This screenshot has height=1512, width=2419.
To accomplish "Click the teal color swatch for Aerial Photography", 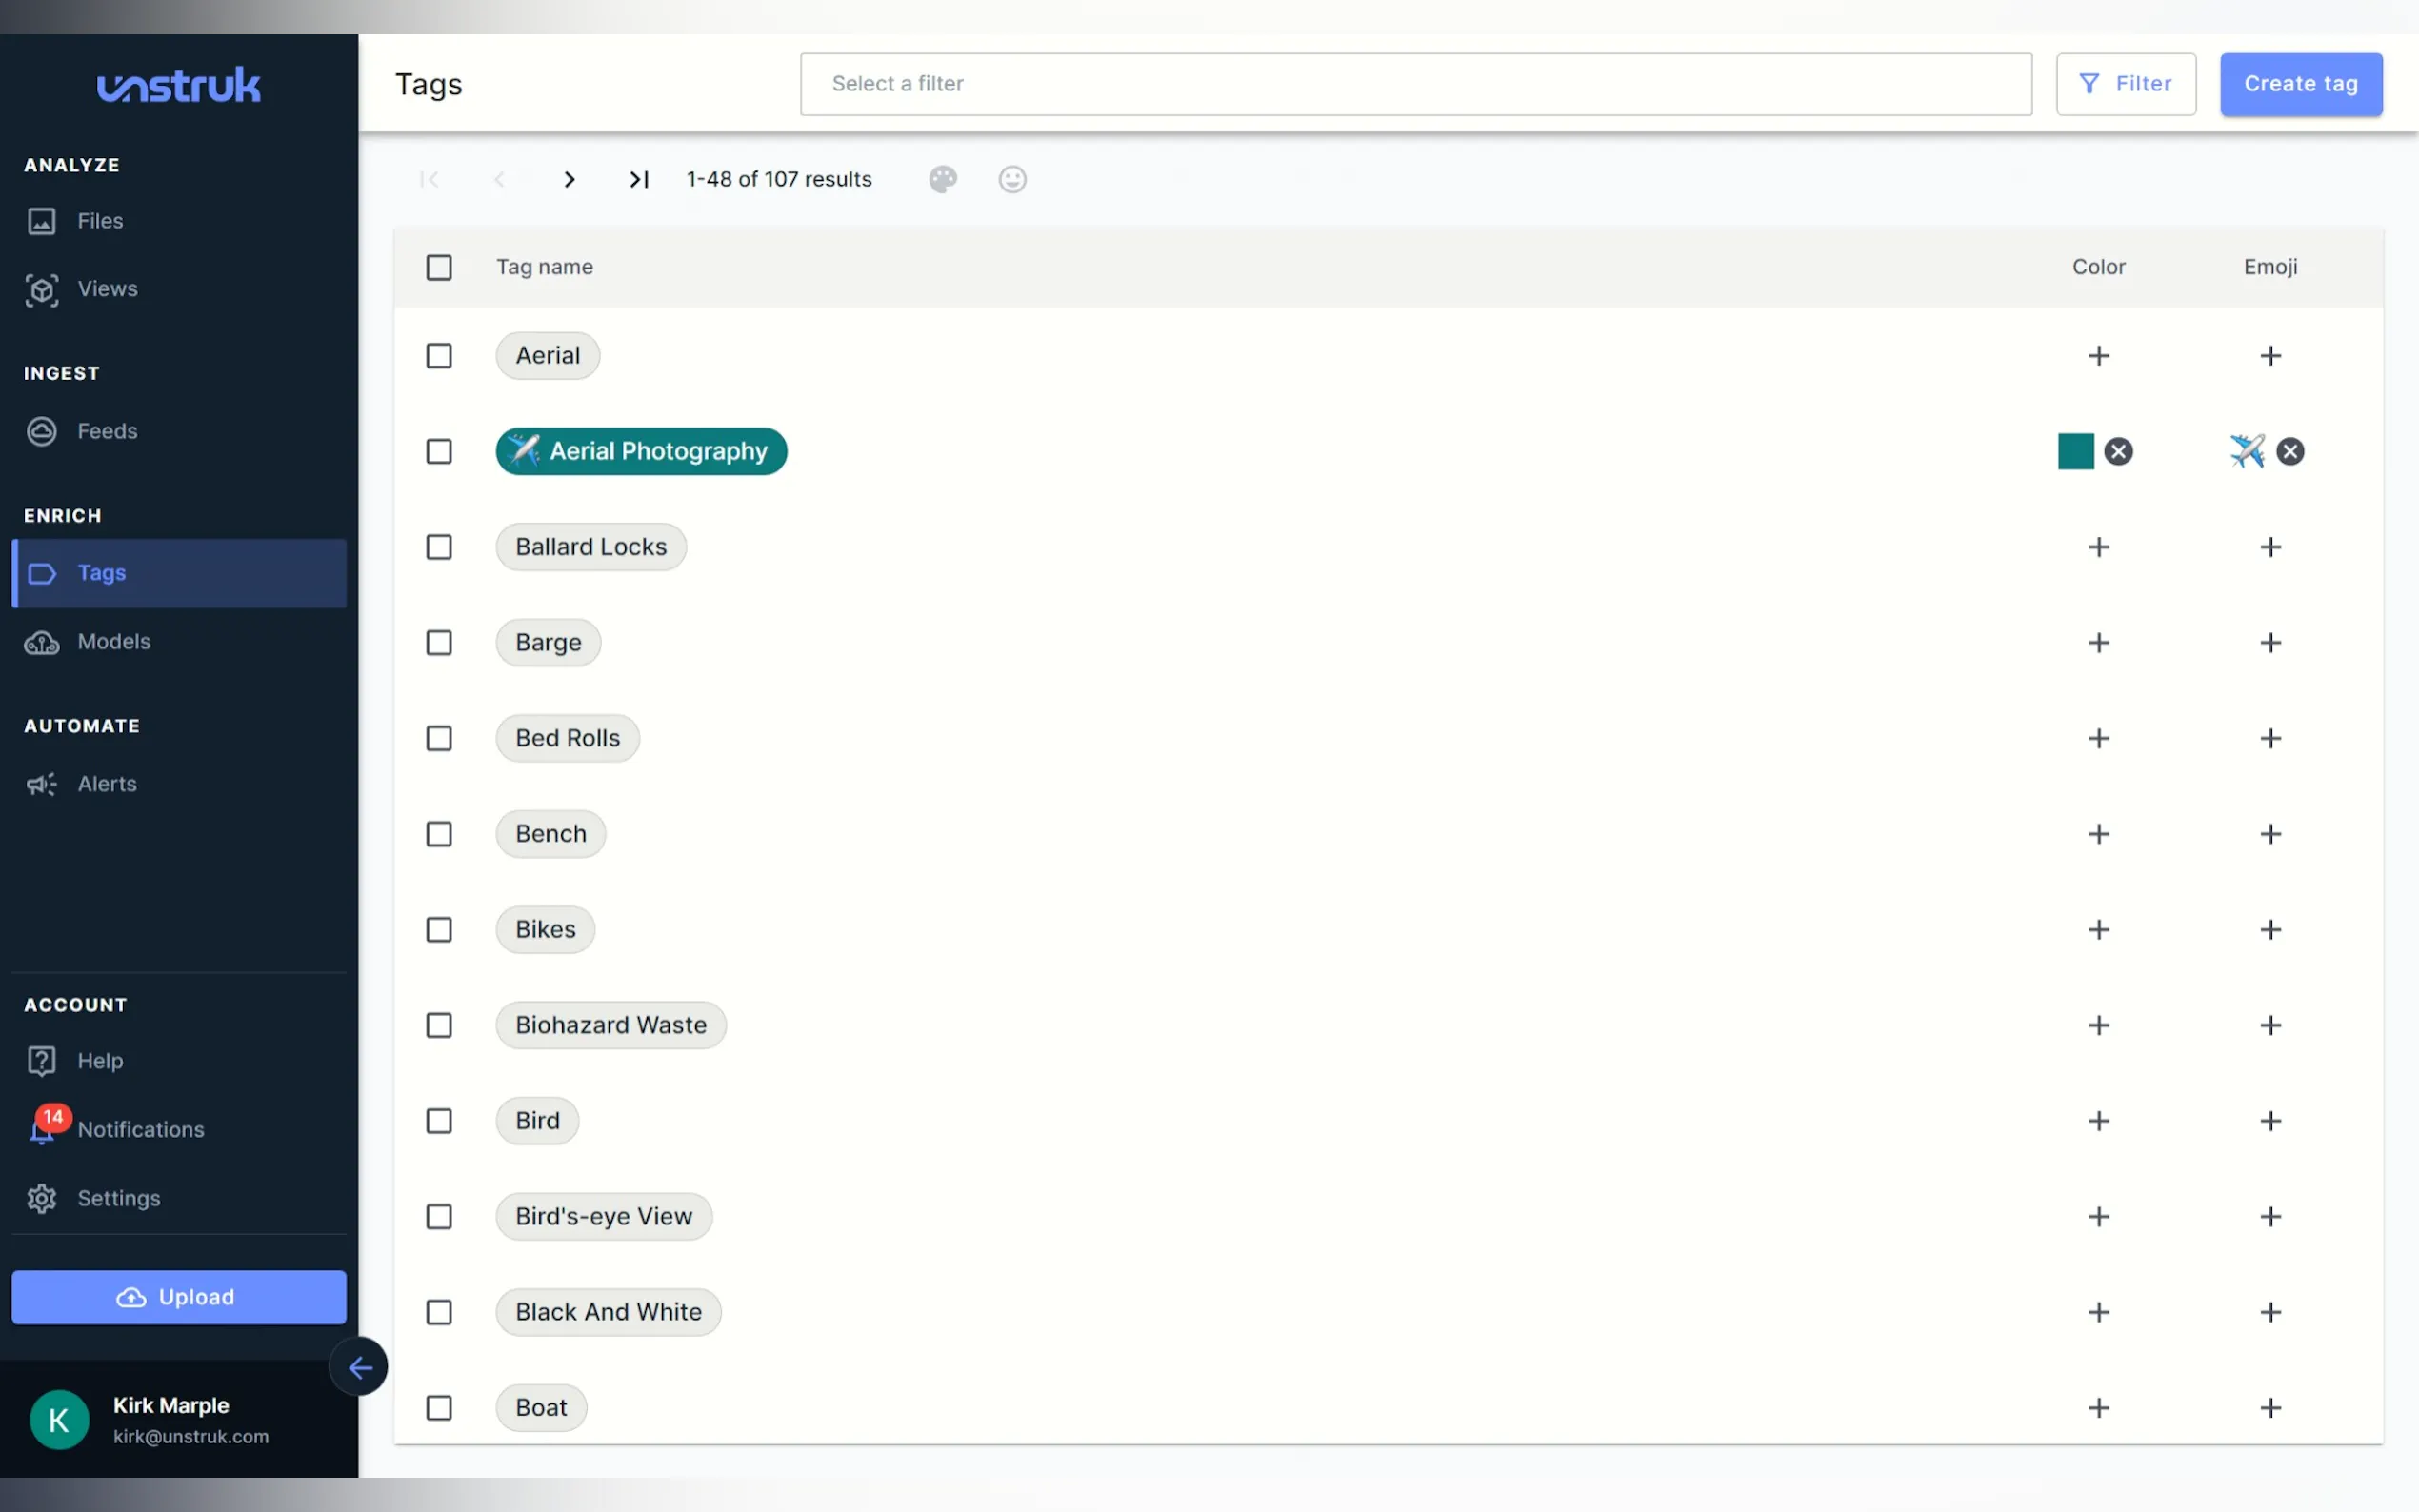I will click(2075, 451).
